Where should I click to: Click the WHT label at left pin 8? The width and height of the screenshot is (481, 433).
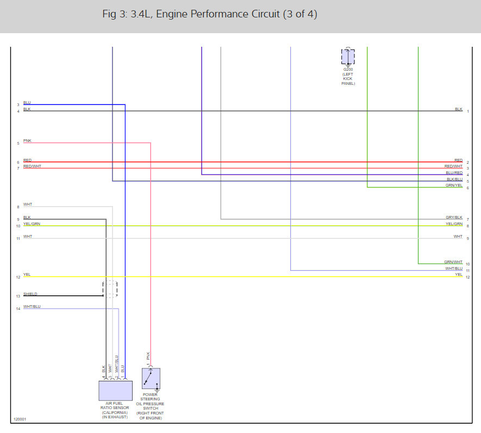(28, 204)
